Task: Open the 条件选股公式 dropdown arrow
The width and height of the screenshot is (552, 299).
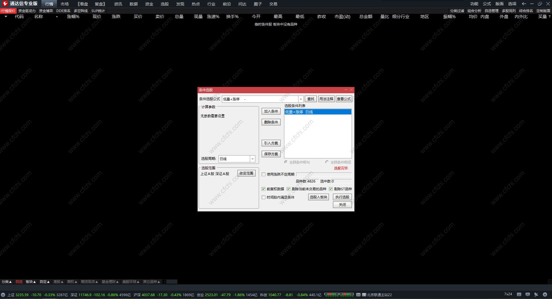Action: pyautogui.click(x=301, y=99)
